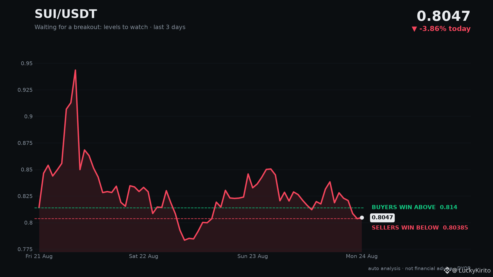493x277 pixels.
Task: Click the 0.925 y-axis label
Action: (x=25, y=90)
